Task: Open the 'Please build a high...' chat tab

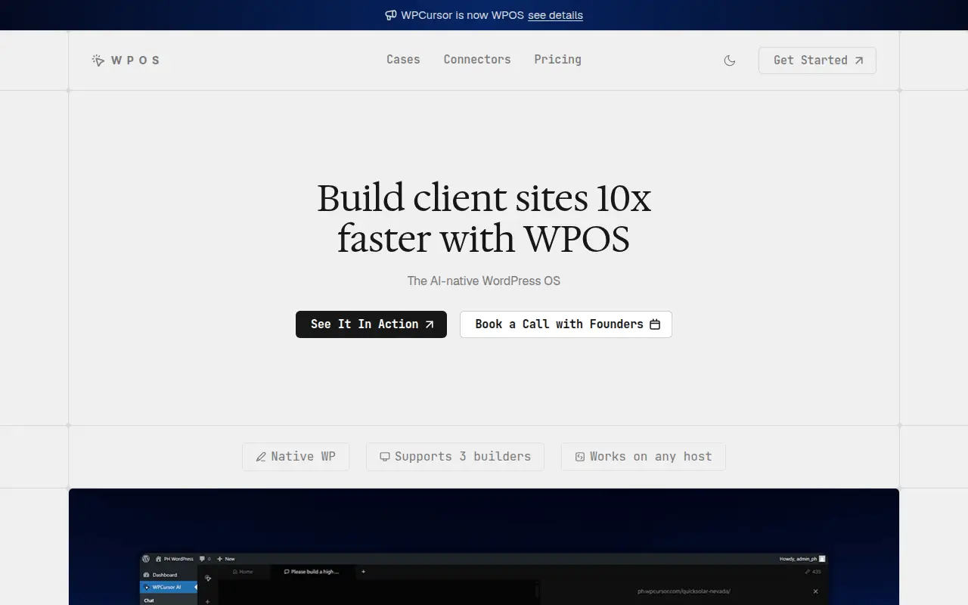Action: (312, 572)
